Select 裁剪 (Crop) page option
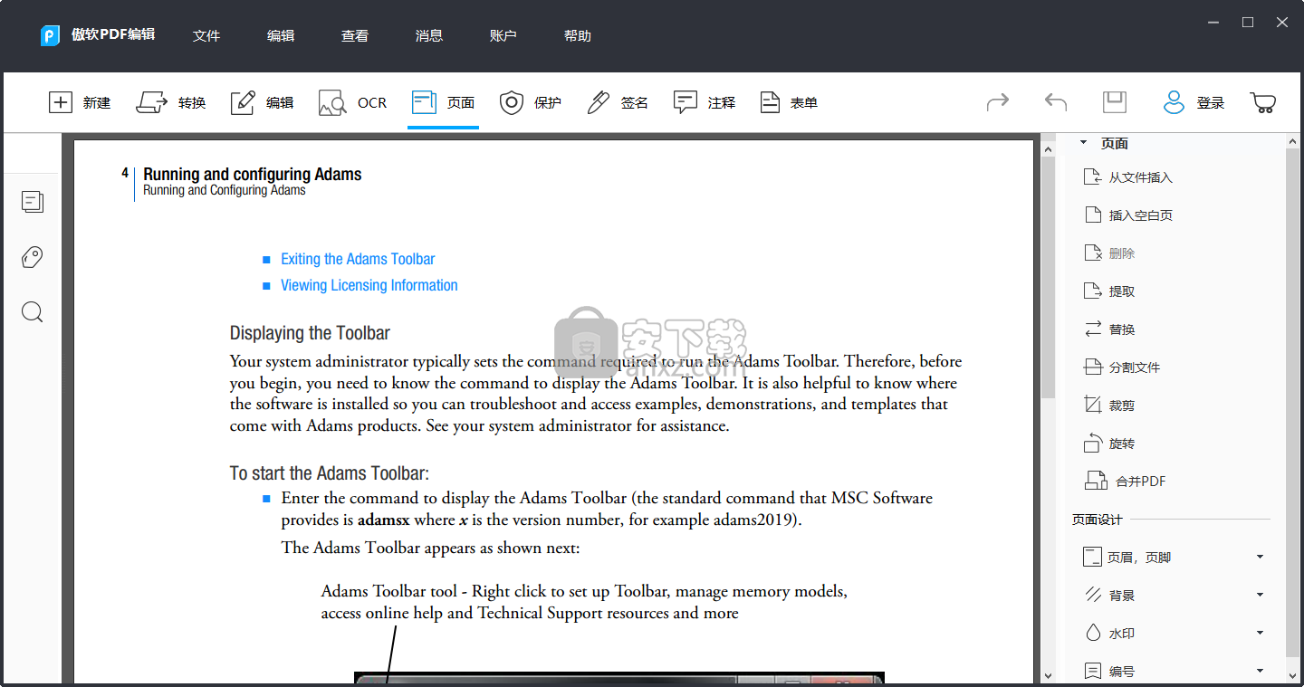1304x687 pixels. click(x=1110, y=406)
